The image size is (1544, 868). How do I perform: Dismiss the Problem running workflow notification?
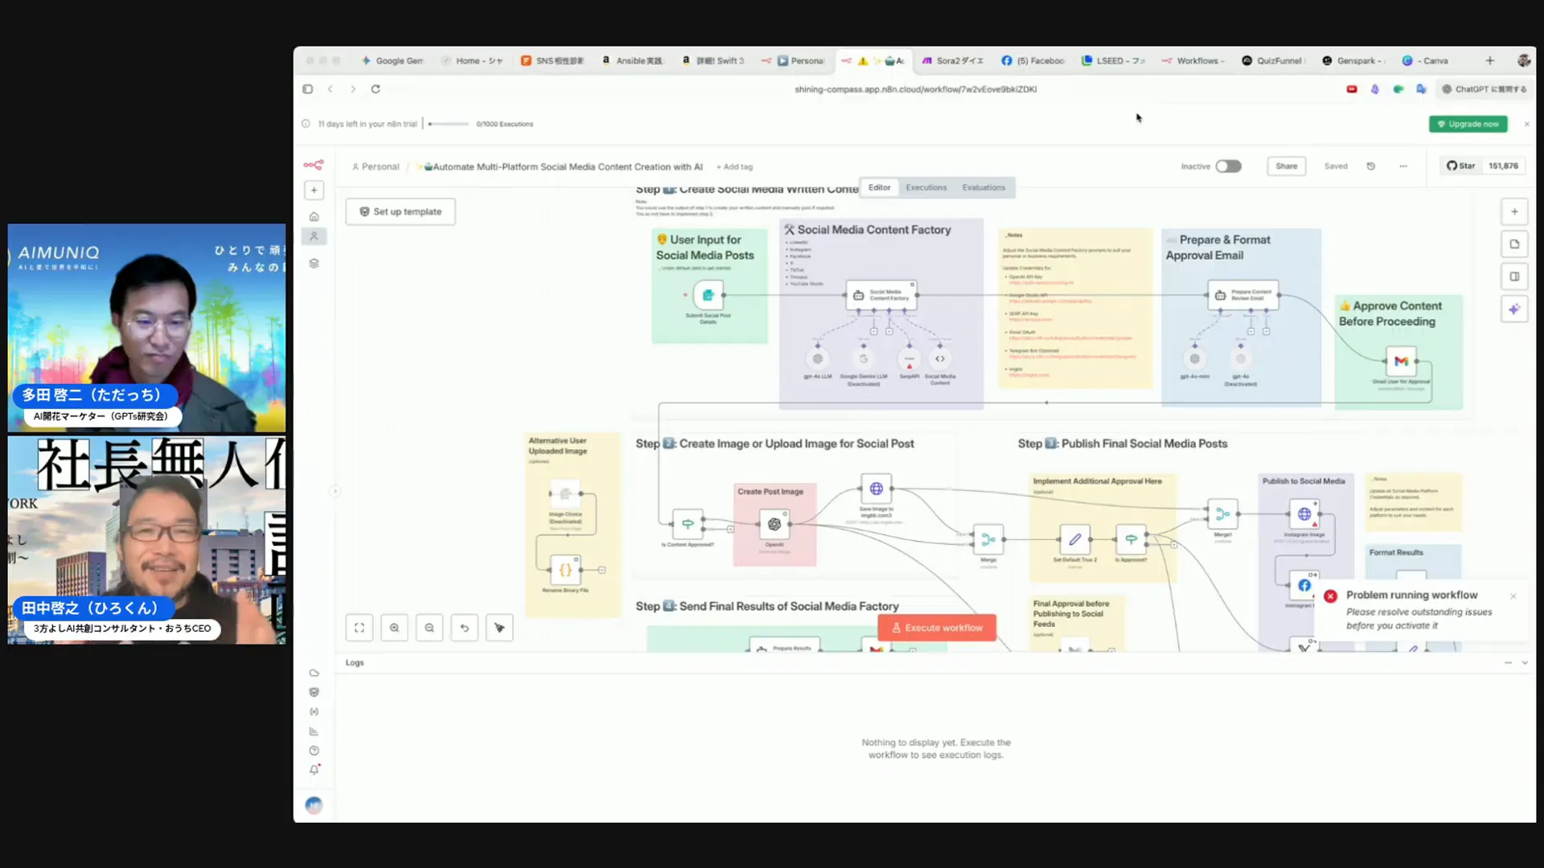pyautogui.click(x=1513, y=596)
